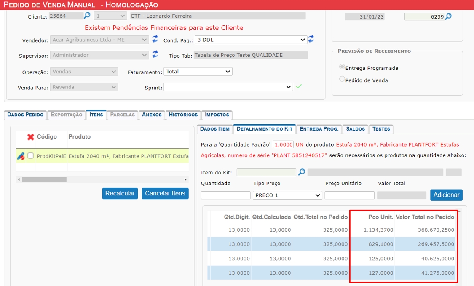Choose the Pedido de Venda radio option
The image size is (474, 286).
(342, 79)
